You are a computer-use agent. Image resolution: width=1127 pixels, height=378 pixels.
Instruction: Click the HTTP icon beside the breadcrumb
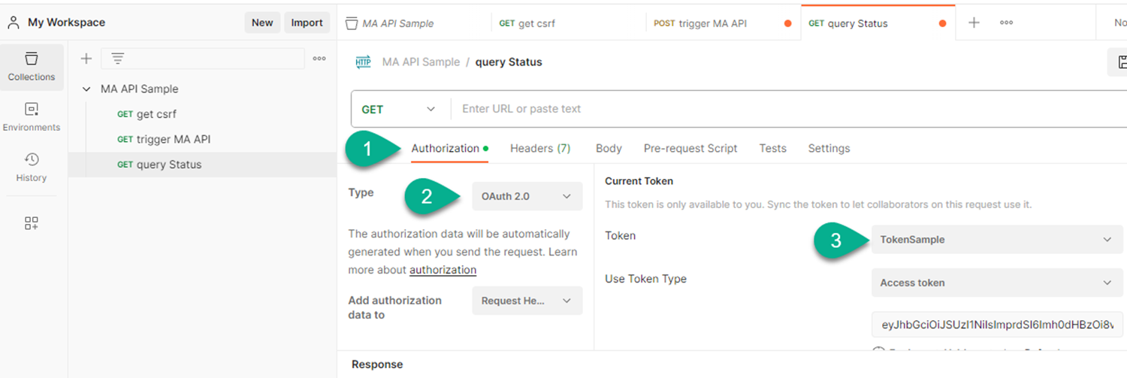click(x=363, y=62)
